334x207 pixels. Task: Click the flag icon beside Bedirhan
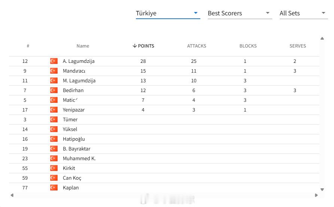coord(54,90)
